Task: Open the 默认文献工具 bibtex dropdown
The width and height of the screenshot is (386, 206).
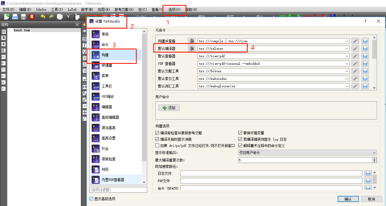Action: [x=347, y=71]
